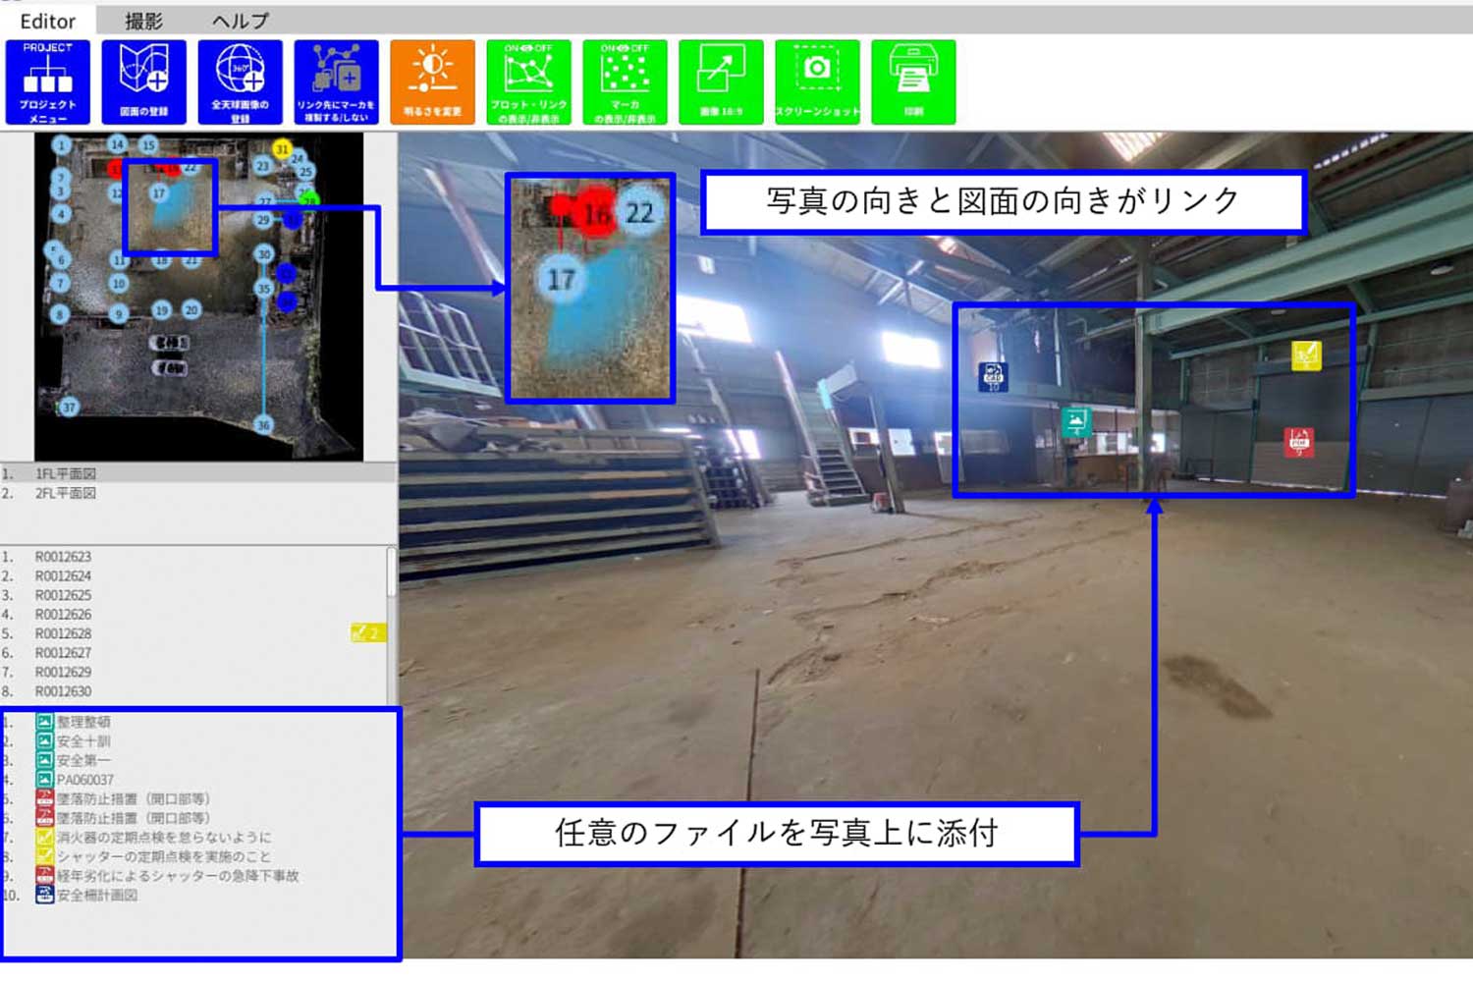
Task: Click plot point 36 on floor plan
Action: [263, 425]
